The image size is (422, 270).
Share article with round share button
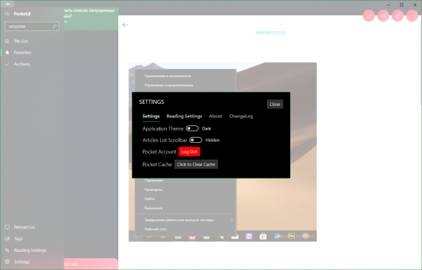pos(398,16)
